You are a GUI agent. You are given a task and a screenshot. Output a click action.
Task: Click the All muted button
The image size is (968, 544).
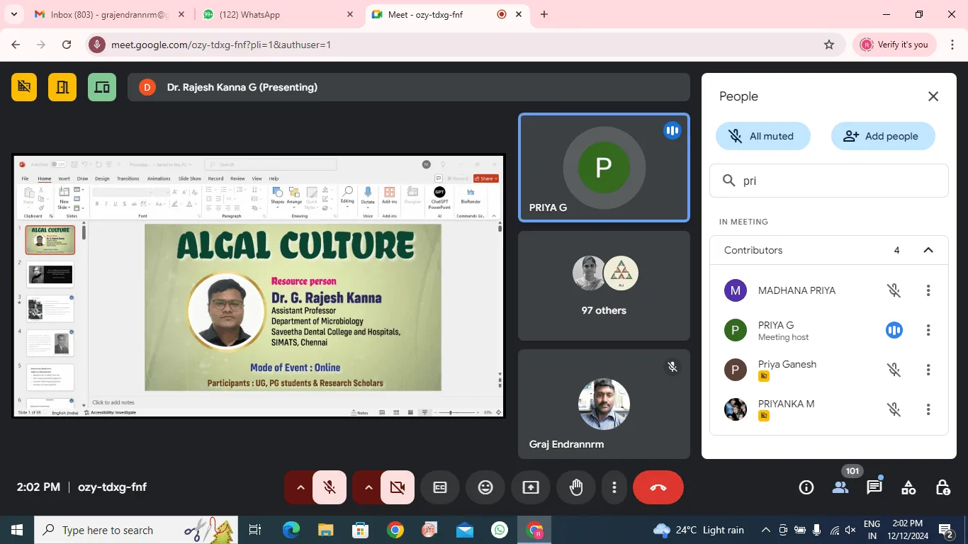pos(762,136)
